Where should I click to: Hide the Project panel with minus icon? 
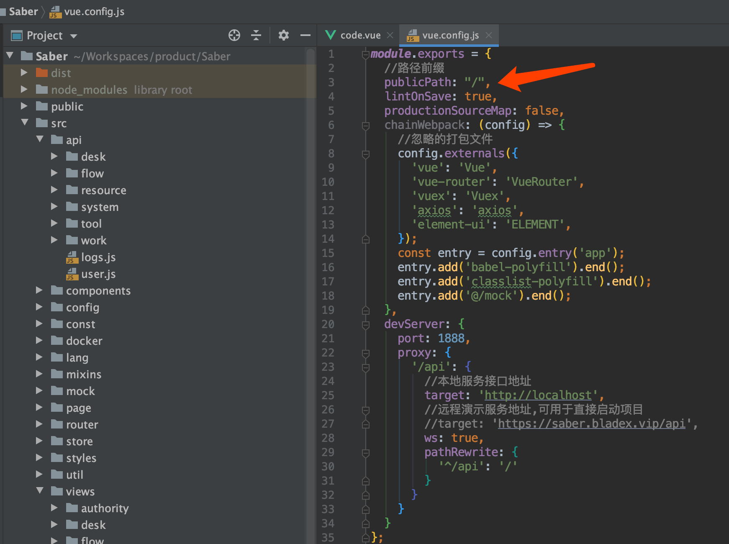coord(305,35)
